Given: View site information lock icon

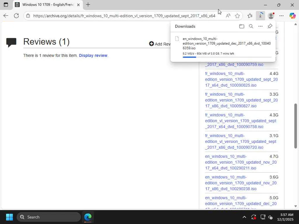Looking at the screenshot, I should (x=28, y=16).
